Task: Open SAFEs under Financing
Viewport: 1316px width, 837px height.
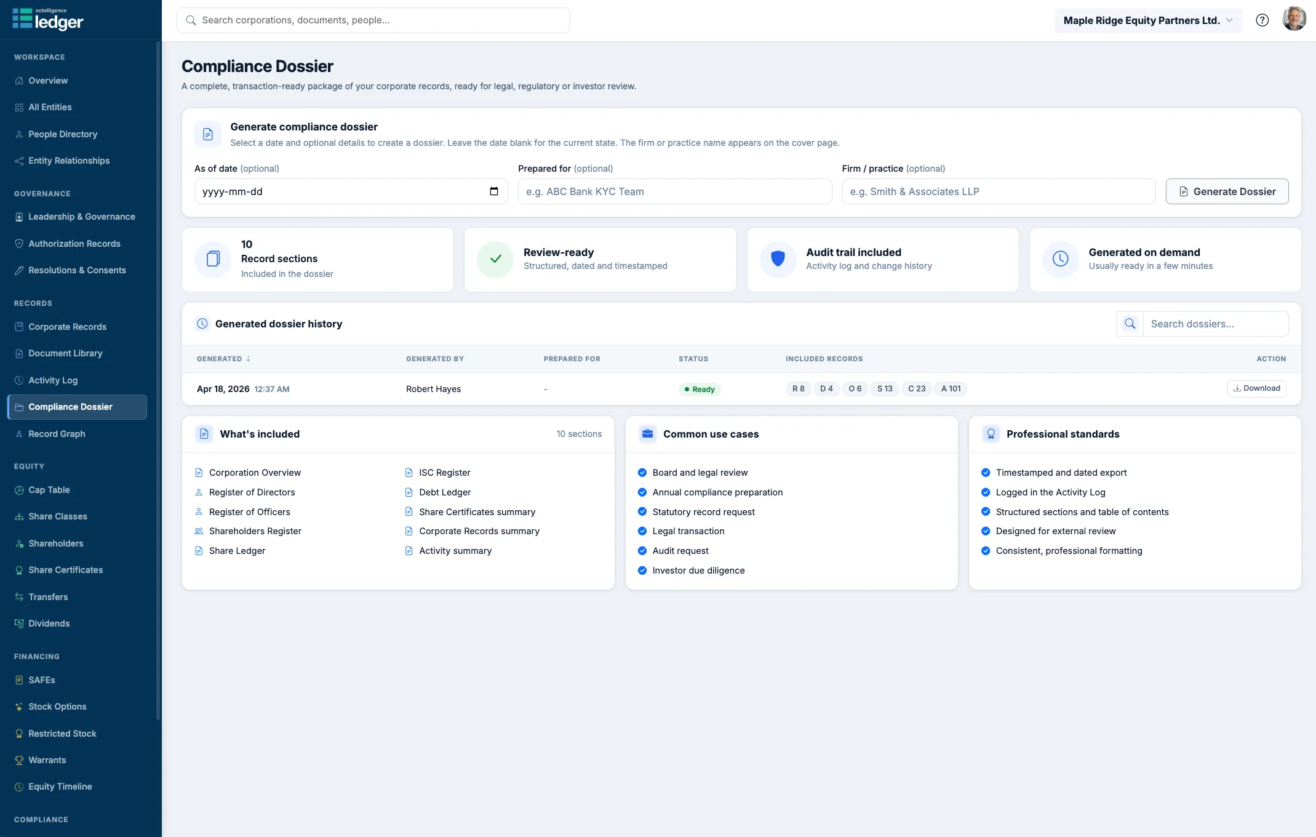Action: [x=77, y=680]
